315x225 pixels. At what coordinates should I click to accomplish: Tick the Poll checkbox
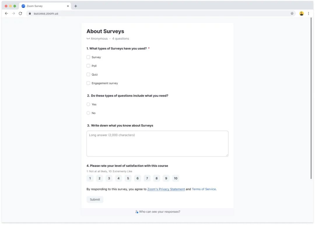point(88,66)
